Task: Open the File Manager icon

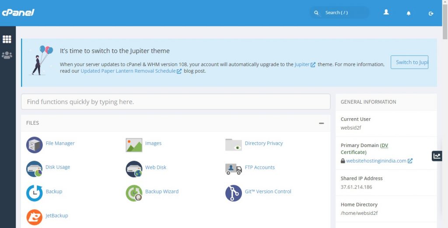Action: click(x=35, y=144)
